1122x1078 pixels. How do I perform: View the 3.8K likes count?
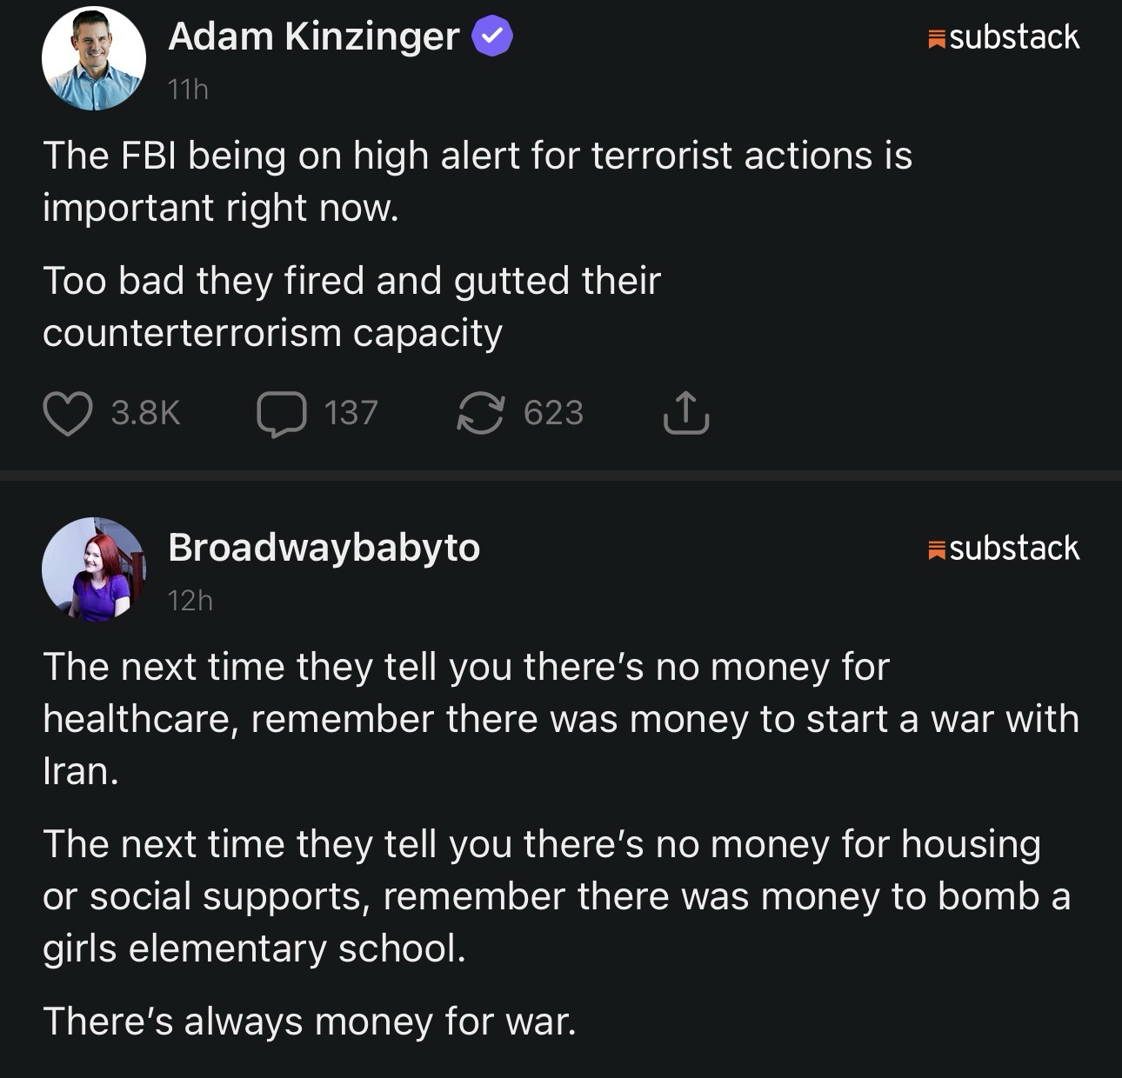coord(145,413)
